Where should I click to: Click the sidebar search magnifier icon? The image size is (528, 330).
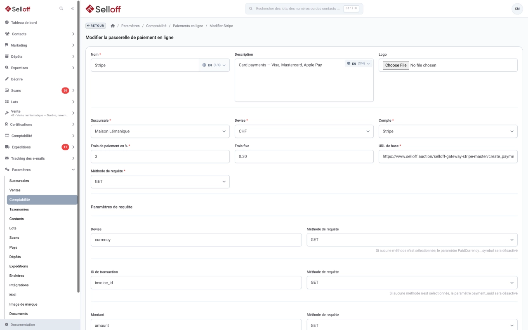coord(61,8)
